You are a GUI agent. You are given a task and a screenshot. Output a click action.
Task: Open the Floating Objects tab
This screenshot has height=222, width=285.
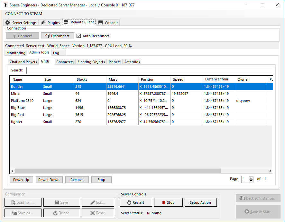[x=91, y=62]
